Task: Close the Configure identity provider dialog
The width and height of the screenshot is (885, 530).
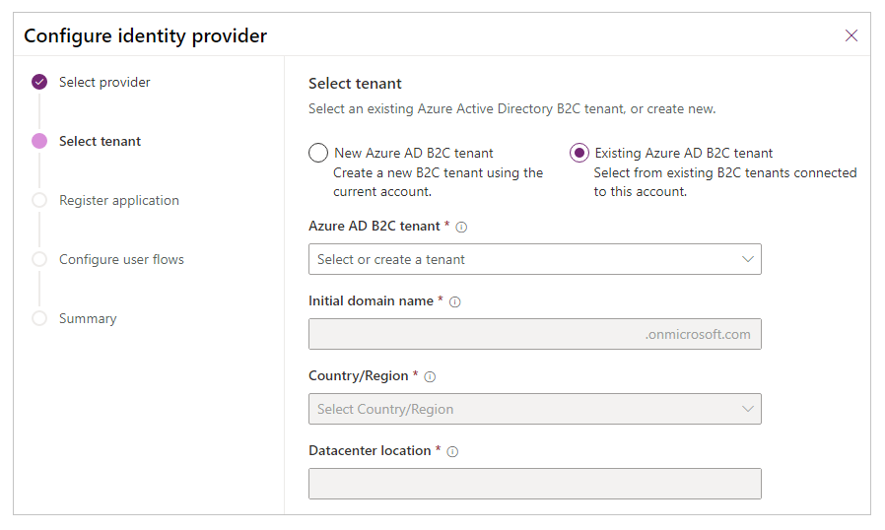Action: 851,35
